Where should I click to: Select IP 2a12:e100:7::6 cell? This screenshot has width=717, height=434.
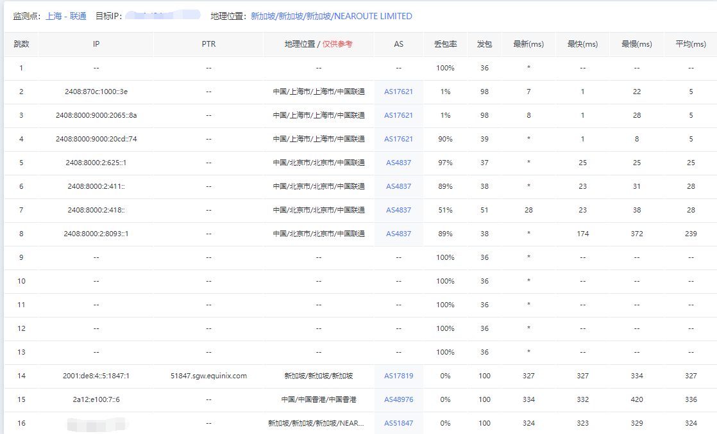[96, 400]
